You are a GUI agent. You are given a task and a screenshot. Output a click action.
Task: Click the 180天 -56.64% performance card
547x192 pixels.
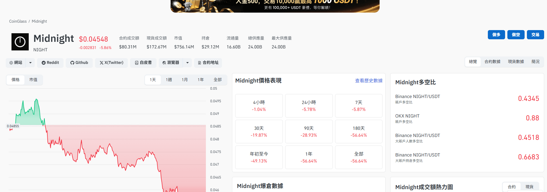pyautogui.click(x=359, y=132)
